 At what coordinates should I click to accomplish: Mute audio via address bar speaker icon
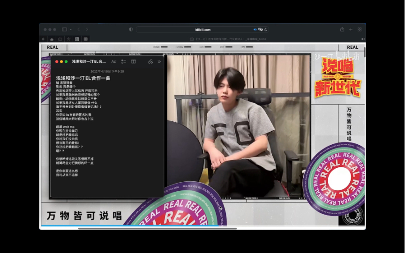pyautogui.click(x=255, y=30)
